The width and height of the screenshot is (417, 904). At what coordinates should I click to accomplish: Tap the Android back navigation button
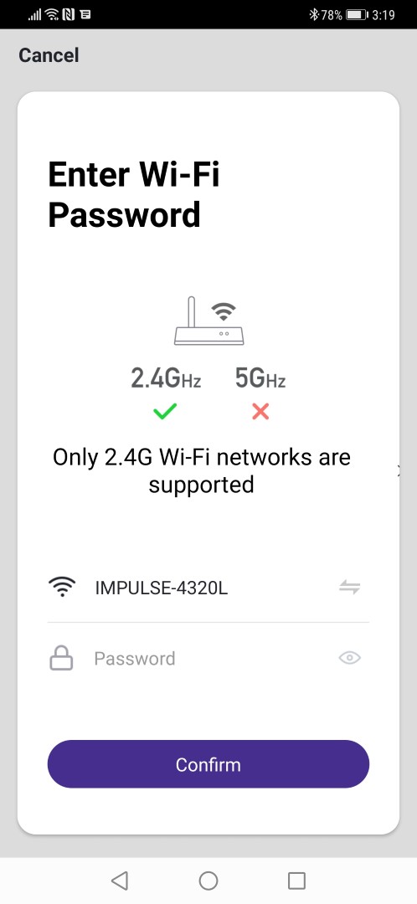[x=120, y=881]
